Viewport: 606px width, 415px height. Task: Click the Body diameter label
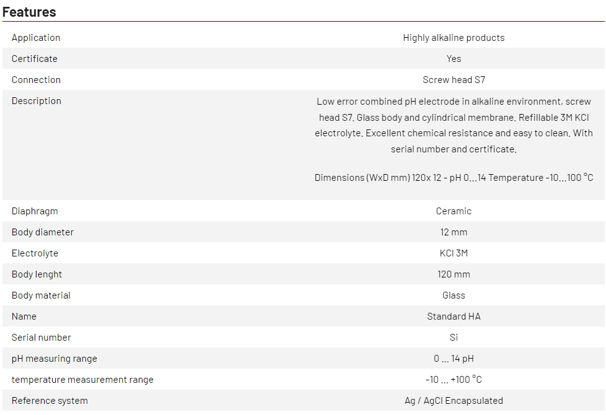43,232
